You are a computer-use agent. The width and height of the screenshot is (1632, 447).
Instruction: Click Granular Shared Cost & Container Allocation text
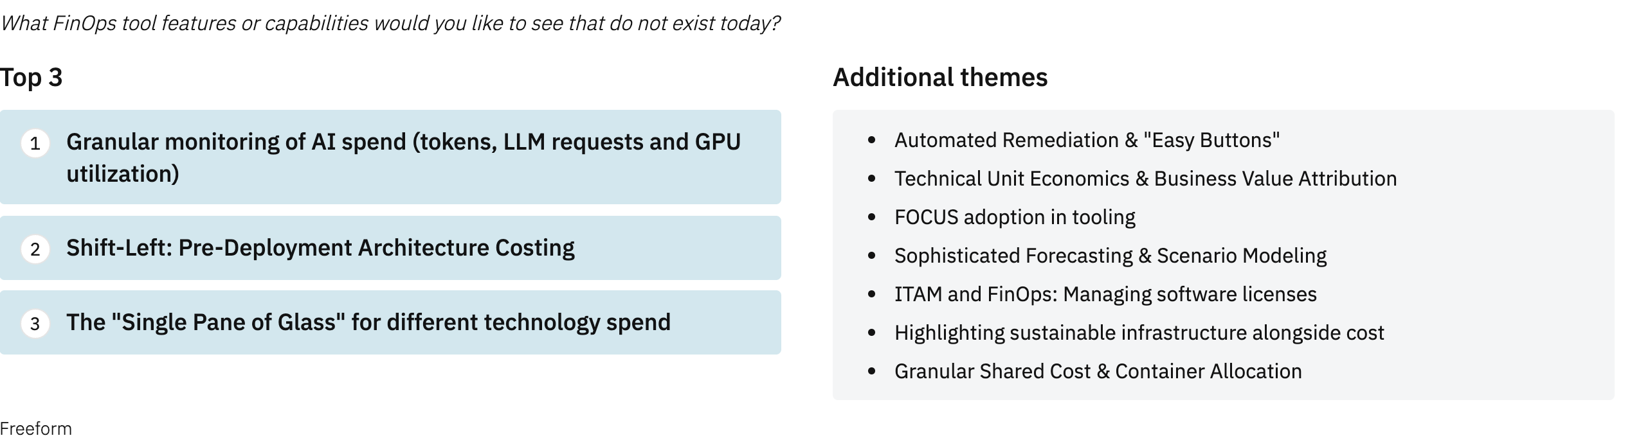click(x=1098, y=371)
